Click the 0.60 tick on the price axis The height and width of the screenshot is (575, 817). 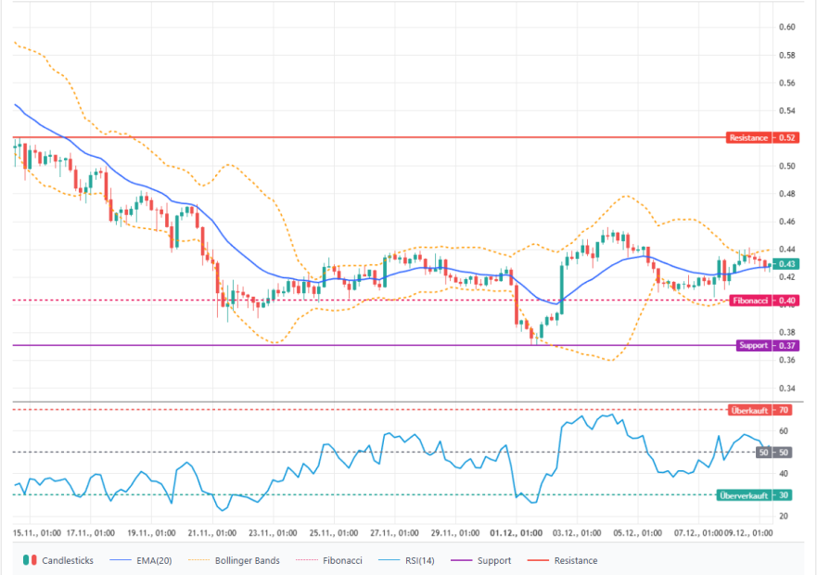[787, 27]
